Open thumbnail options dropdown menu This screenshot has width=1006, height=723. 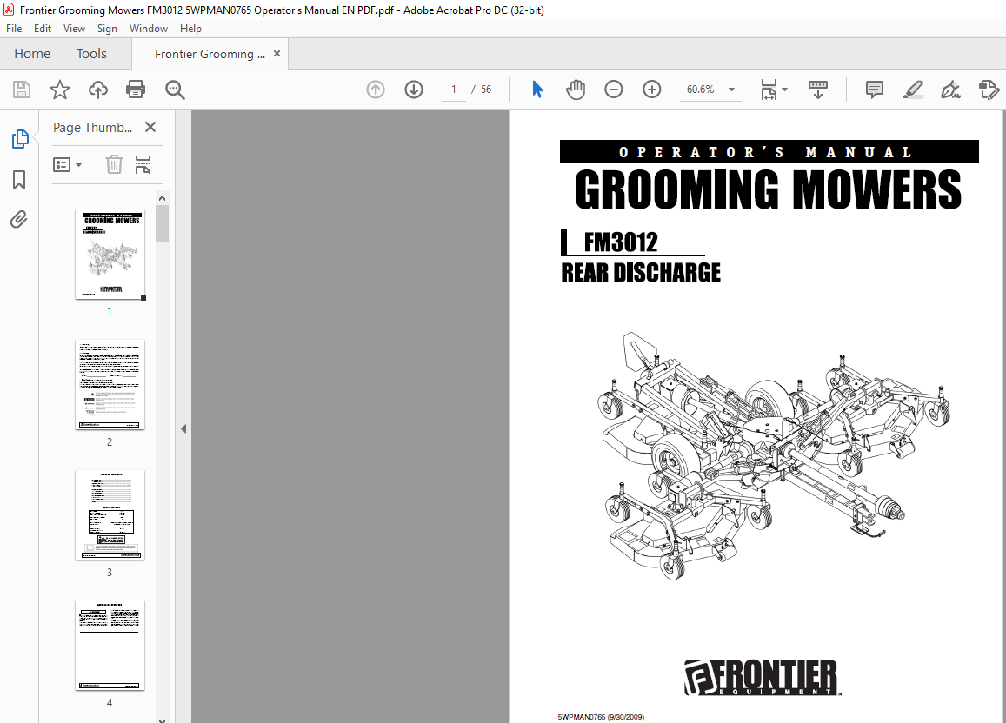pos(67,165)
